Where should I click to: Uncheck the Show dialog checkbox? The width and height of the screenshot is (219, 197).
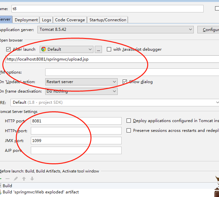[125, 82]
